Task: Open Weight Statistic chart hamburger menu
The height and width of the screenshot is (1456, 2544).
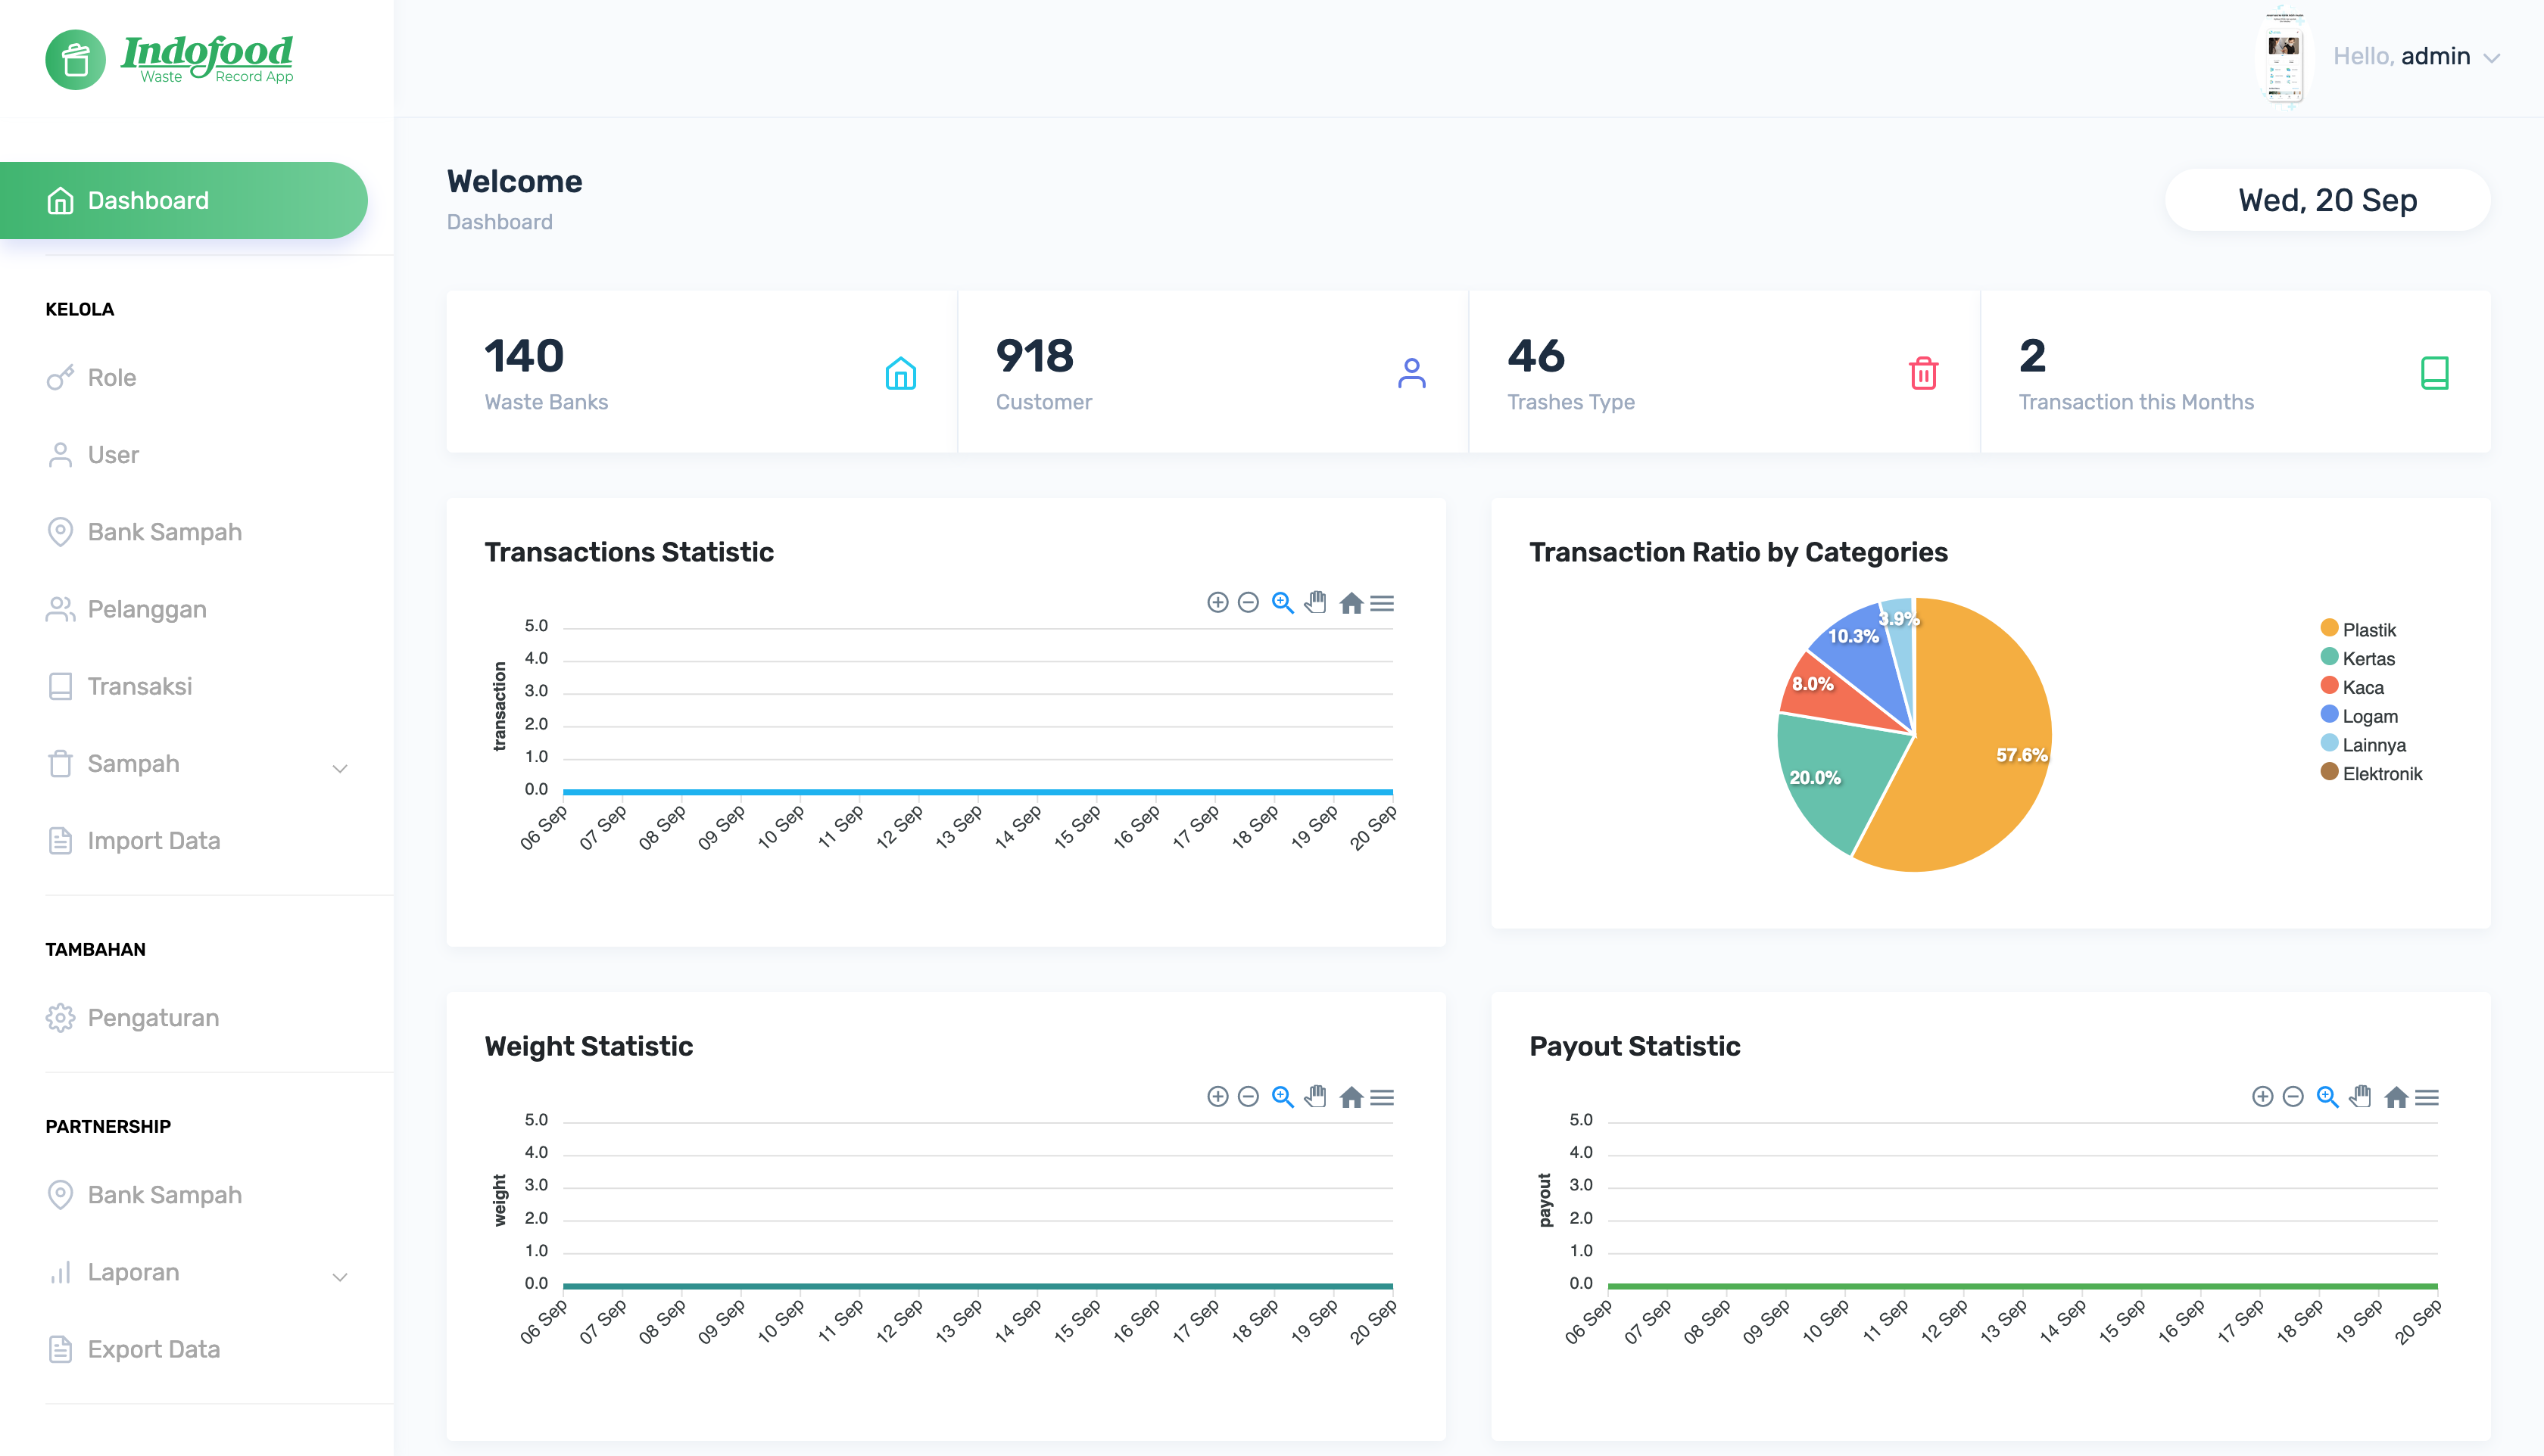Action: tap(1382, 1097)
